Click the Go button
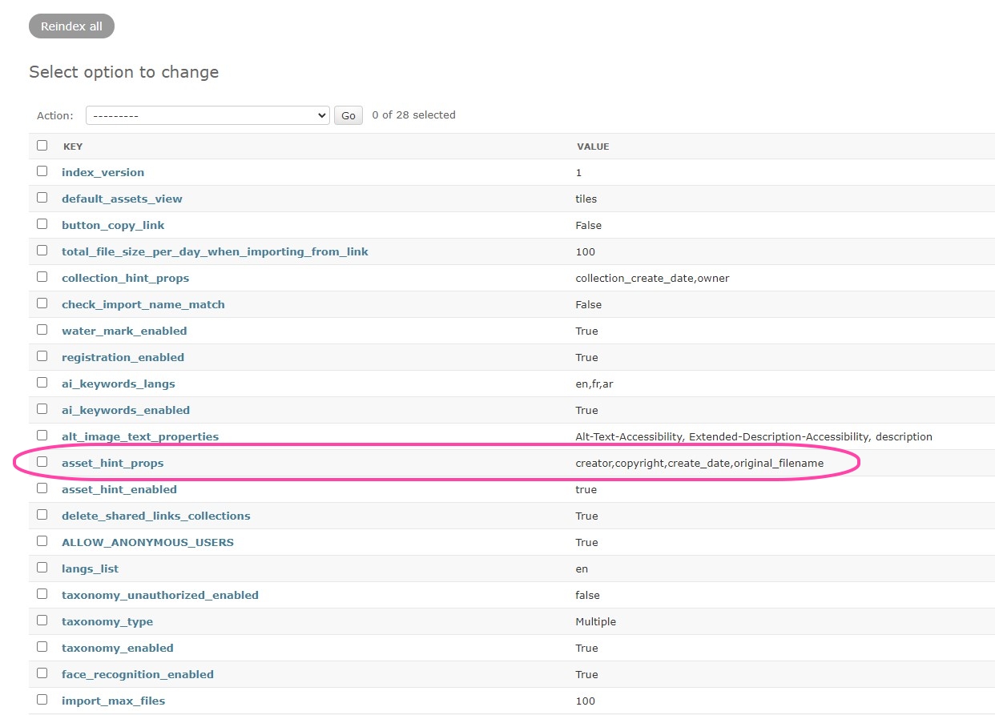 (x=348, y=115)
